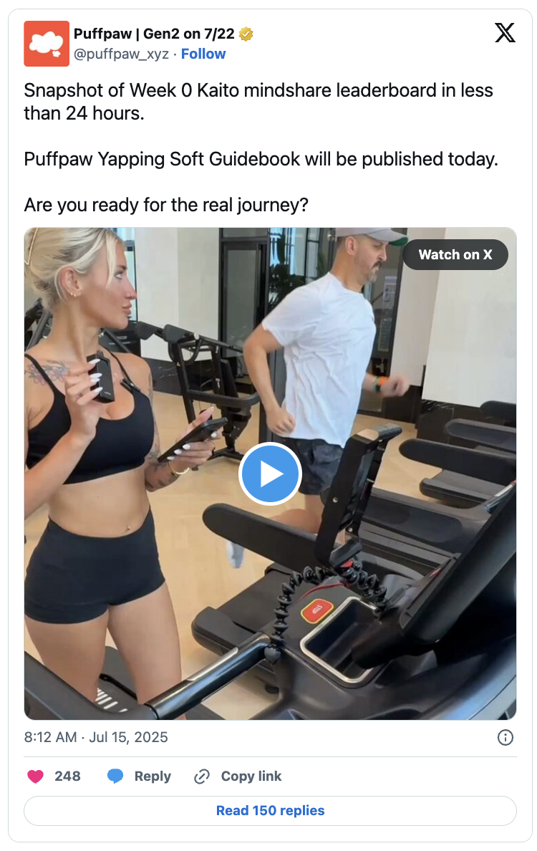Select Copy link text
Screen dimensions: 537x851
251,776
